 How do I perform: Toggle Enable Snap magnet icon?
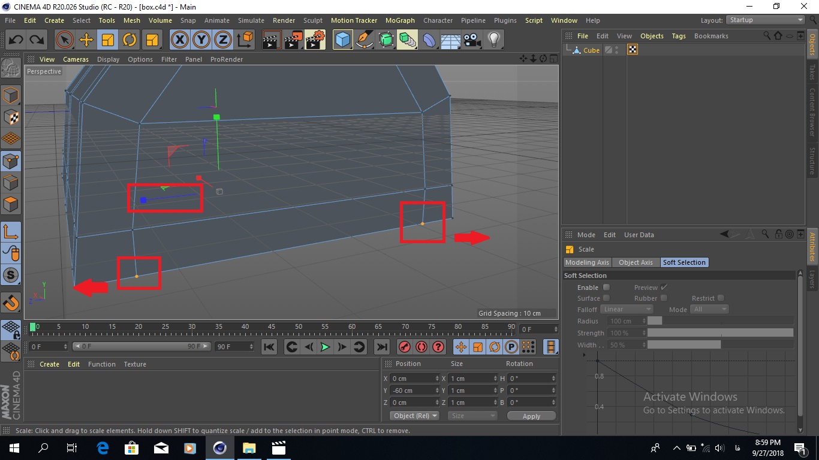11,302
